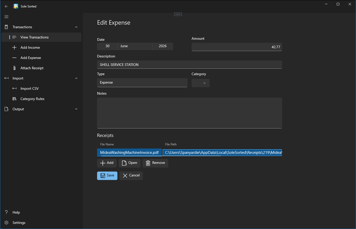Click the Help question mark icon
Screen dimensions: 356x229
(6, 212)
